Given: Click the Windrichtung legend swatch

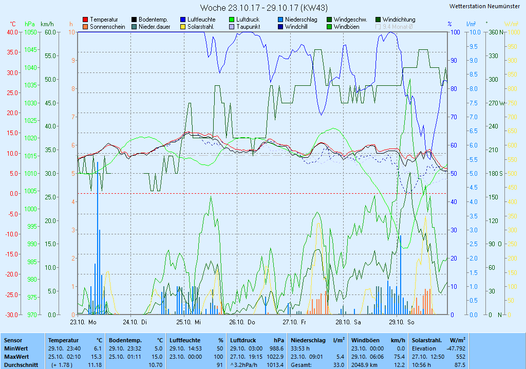Looking at the screenshot, I should [x=378, y=20].
